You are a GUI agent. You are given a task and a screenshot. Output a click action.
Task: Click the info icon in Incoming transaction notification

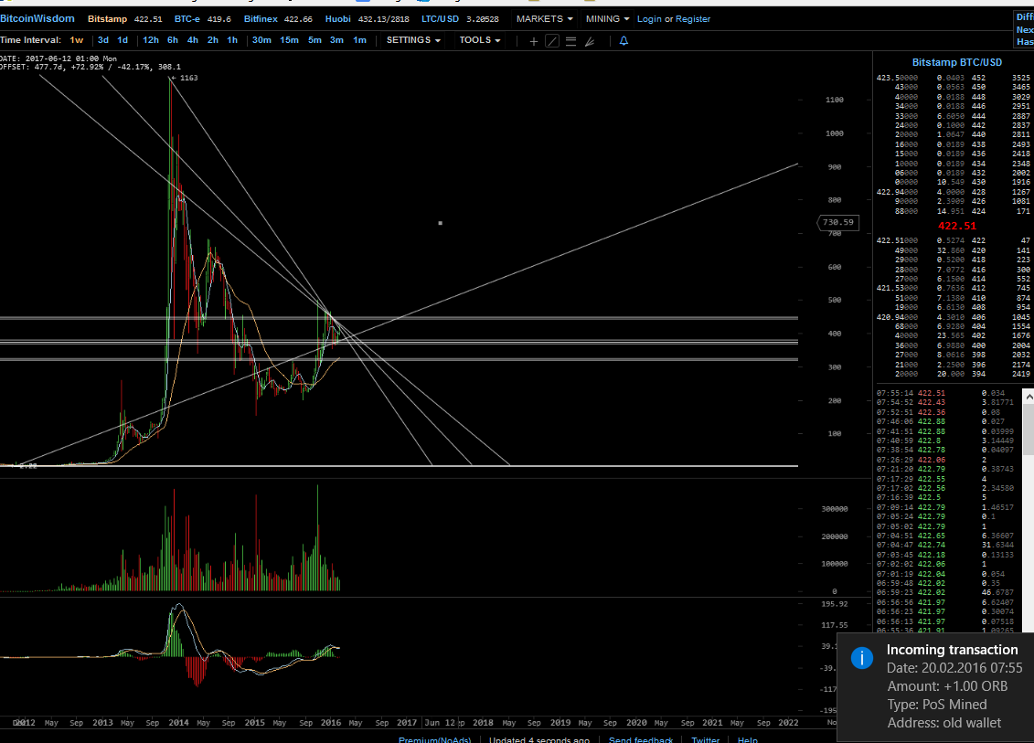tap(862, 657)
